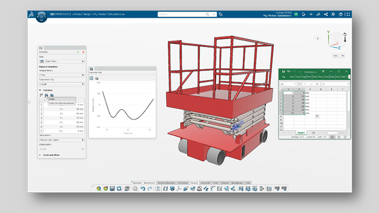Screen dimensions: 379x213
Task: Click the Fit All icon in Function Plot
Action: click(x=91, y=78)
